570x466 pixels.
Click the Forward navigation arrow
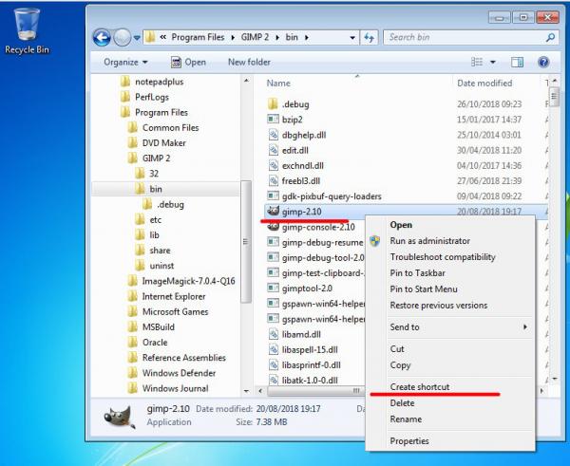click(x=123, y=37)
